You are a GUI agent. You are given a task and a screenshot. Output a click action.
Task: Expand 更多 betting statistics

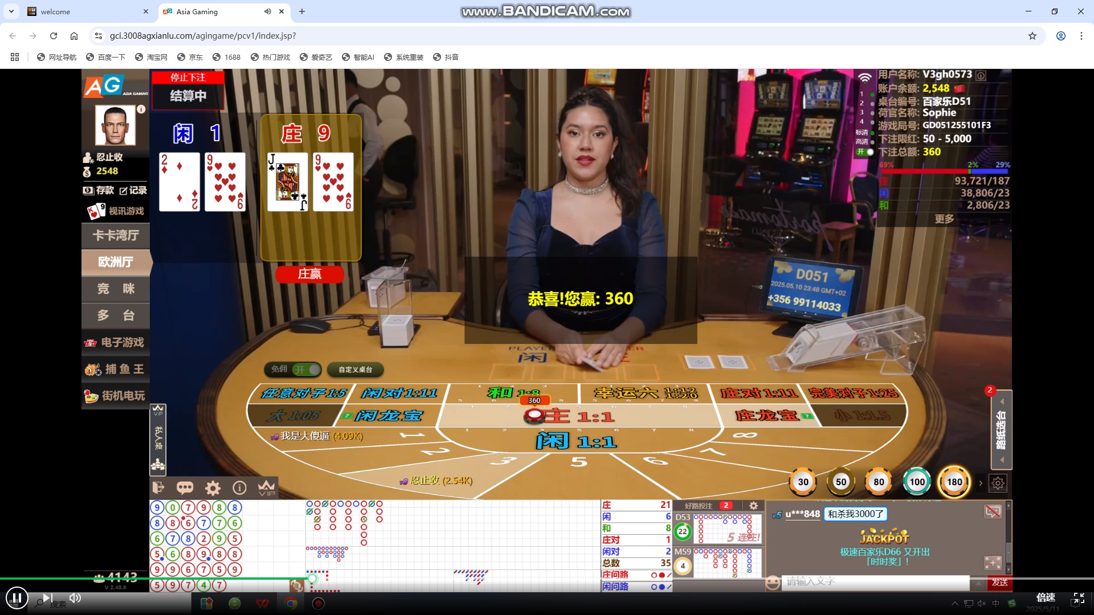(944, 219)
